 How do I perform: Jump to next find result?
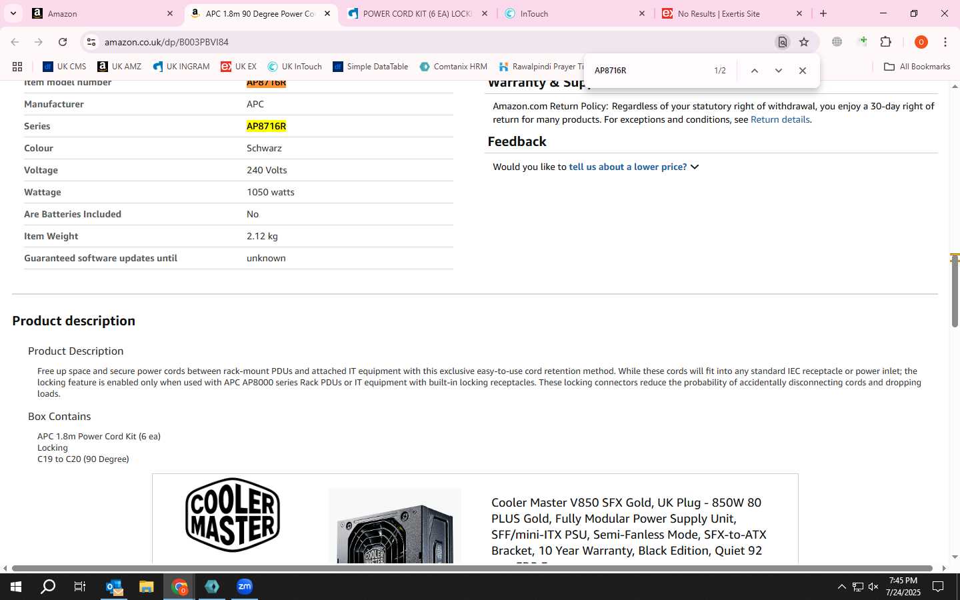tap(779, 71)
